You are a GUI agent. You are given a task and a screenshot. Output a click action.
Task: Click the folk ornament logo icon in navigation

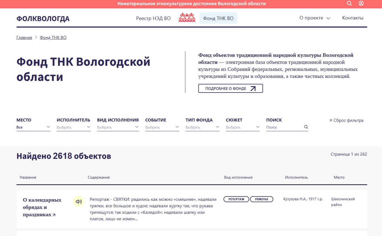[186, 17]
